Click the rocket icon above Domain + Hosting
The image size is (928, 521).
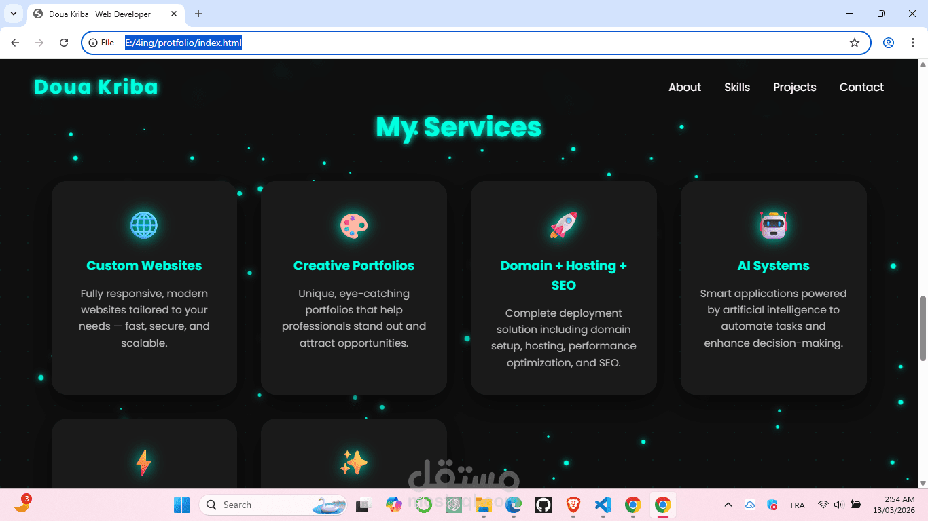pyautogui.click(x=564, y=225)
